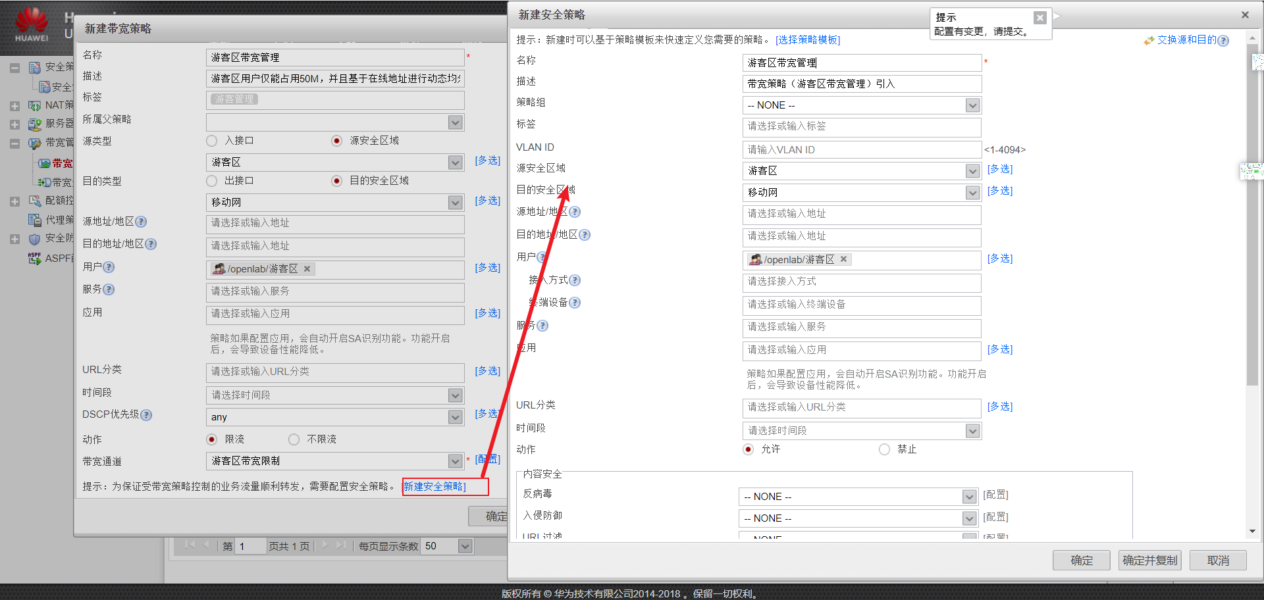The image size is (1264, 600).
Task: Select the 安全策略 tree node icon
Action: (34, 68)
